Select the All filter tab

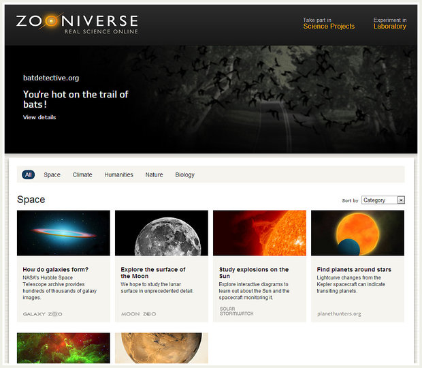pyautogui.click(x=28, y=174)
